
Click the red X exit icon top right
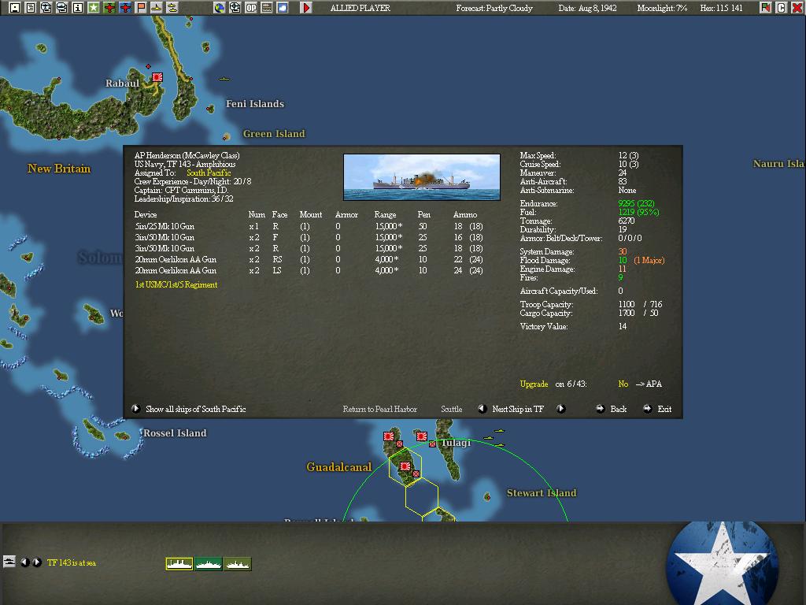[797, 8]
